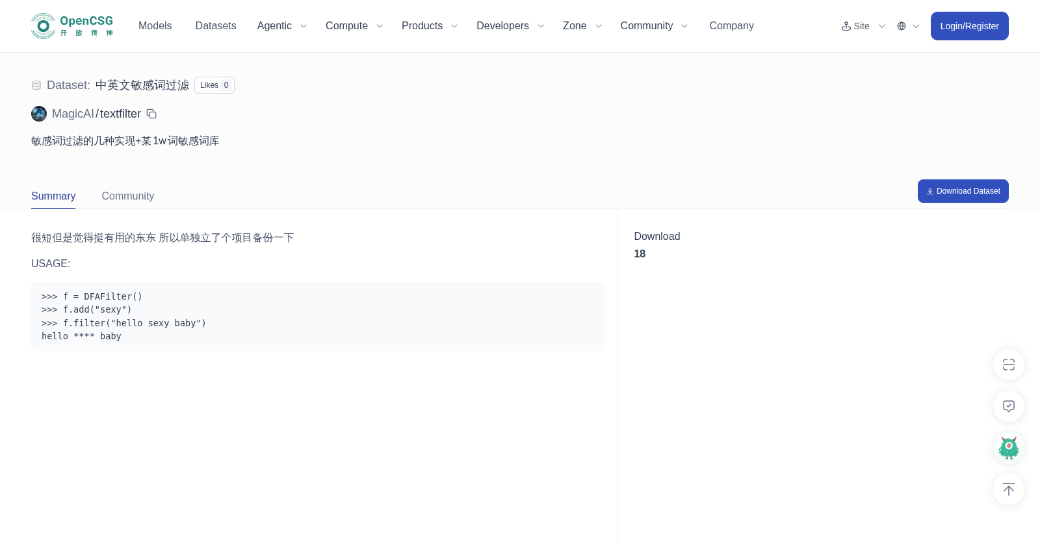This screenshot has width=1040, height=557.
Task: Click the Download Dataset button
Action: point(963,191)
